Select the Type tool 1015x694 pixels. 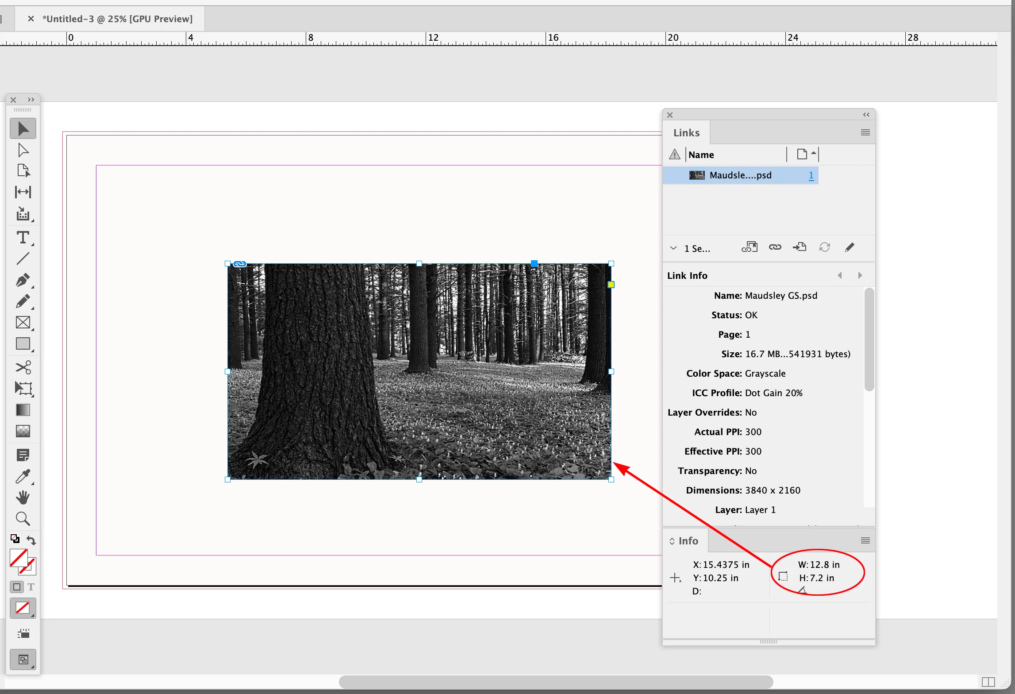tap(23, 238)
